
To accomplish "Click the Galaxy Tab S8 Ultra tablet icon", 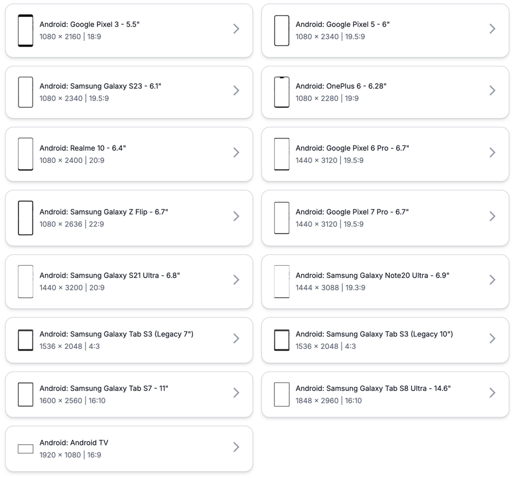I will 282,394.
